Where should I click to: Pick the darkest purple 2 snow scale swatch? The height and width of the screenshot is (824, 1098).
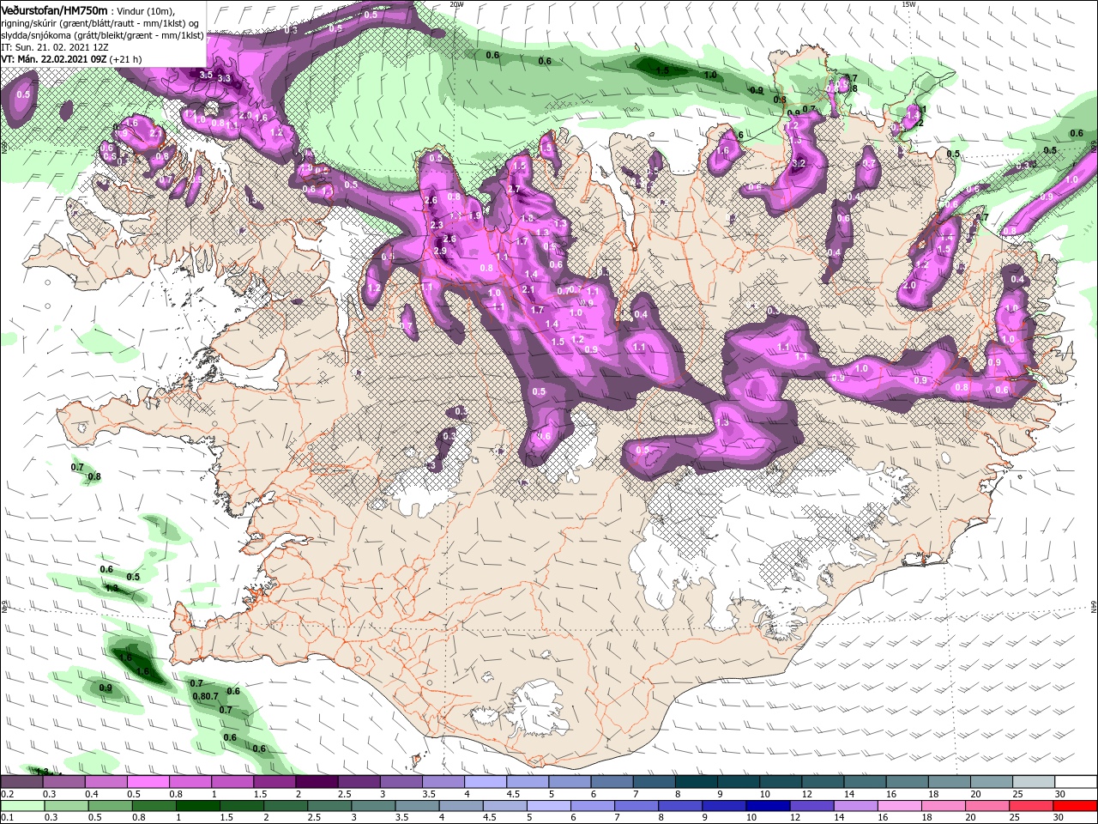[317, 782]
